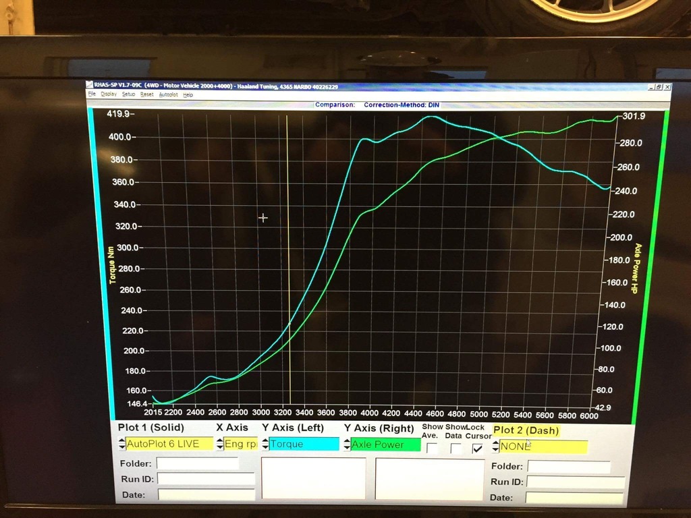Click the Plot 2 Folder input field

click(x=569, y=467)
